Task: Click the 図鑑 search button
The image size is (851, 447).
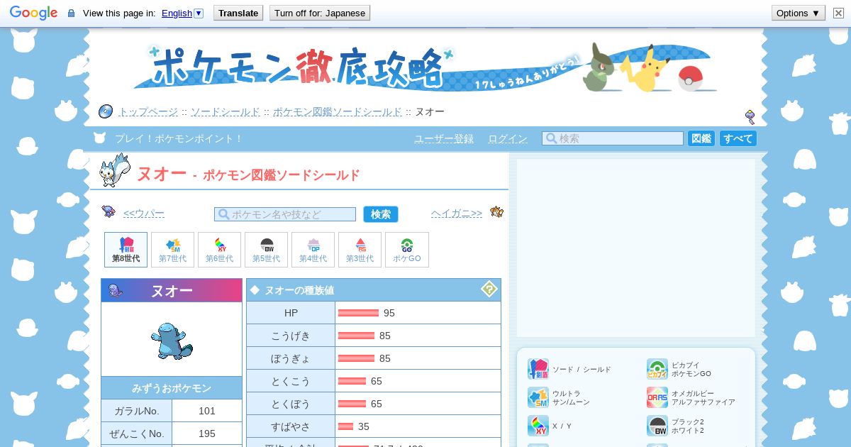Action: (x=701, y=138)
